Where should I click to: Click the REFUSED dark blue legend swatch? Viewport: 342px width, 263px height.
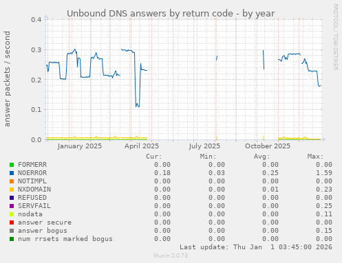12,198
